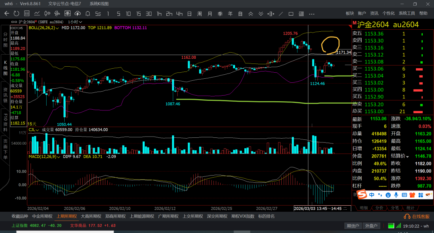
Task: Click the Sogou input method S logo
Action: [362, 194]
